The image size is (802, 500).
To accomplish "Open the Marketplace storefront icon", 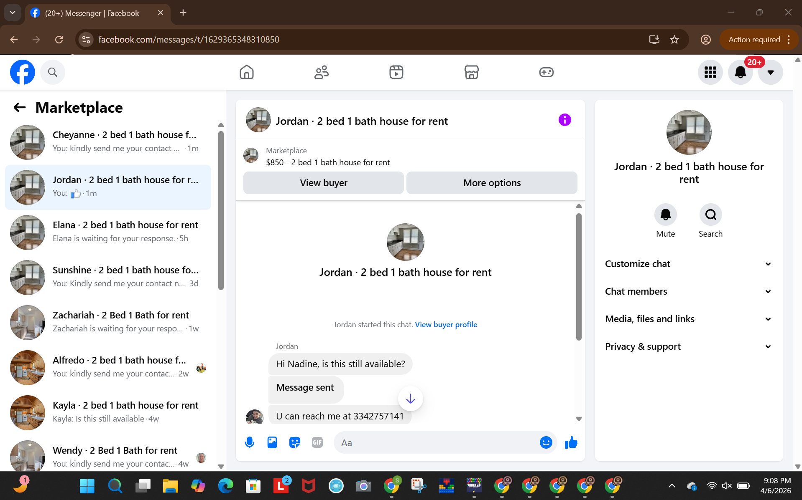I will [x=471, y=72].
